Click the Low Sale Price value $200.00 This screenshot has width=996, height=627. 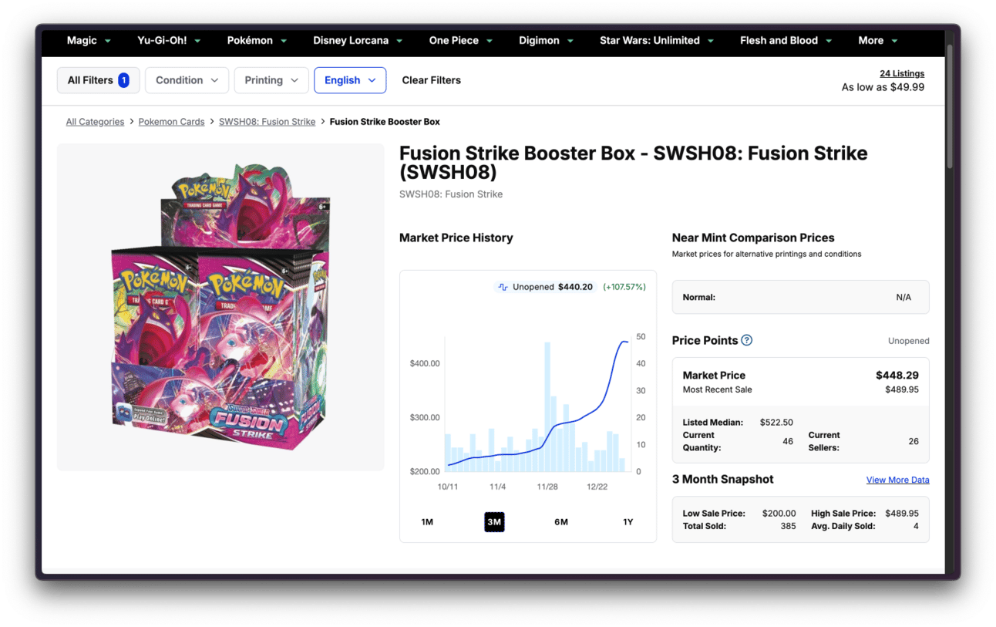point(779,514)
